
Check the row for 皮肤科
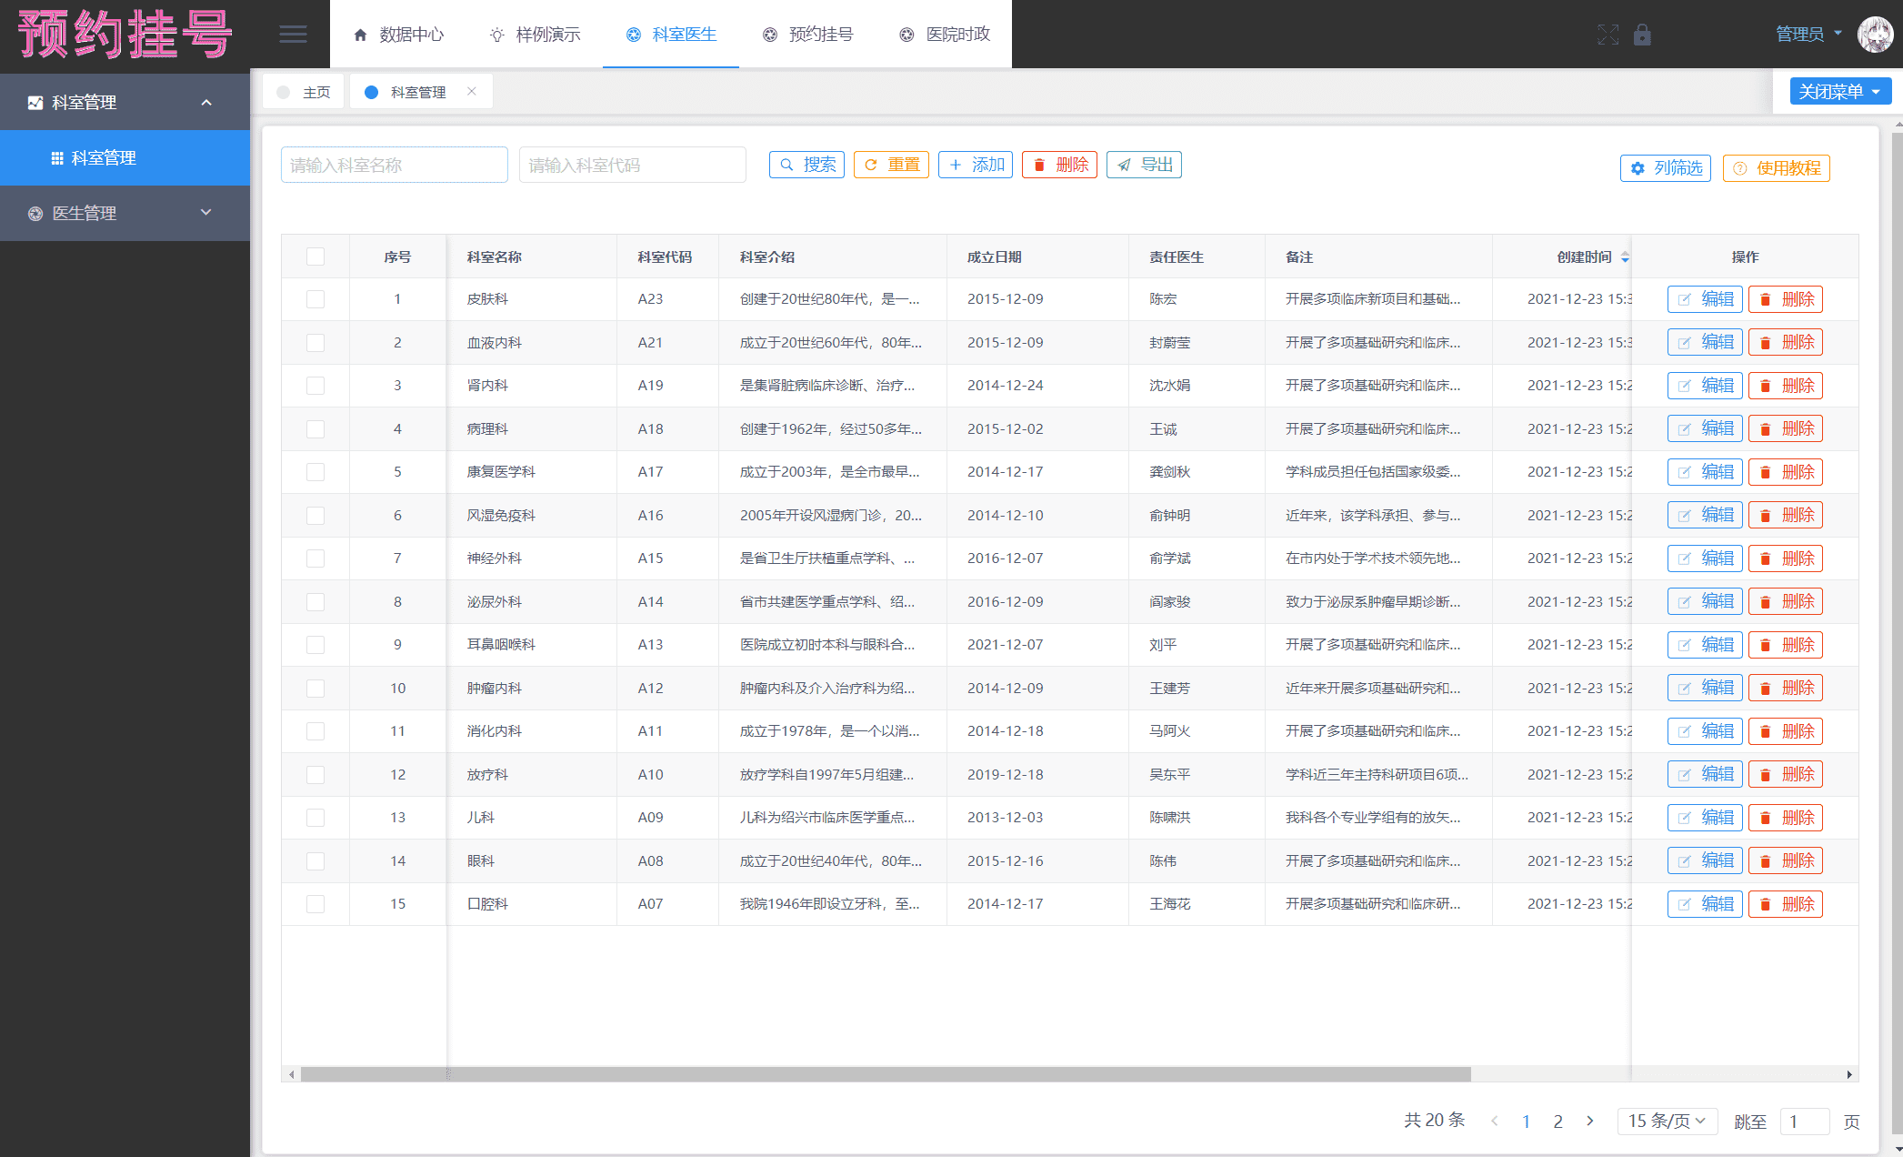point(315,299)
